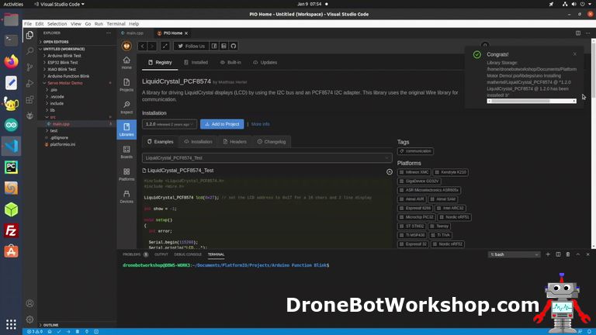Open PyCharm from the dock

[x=11, y=167]
